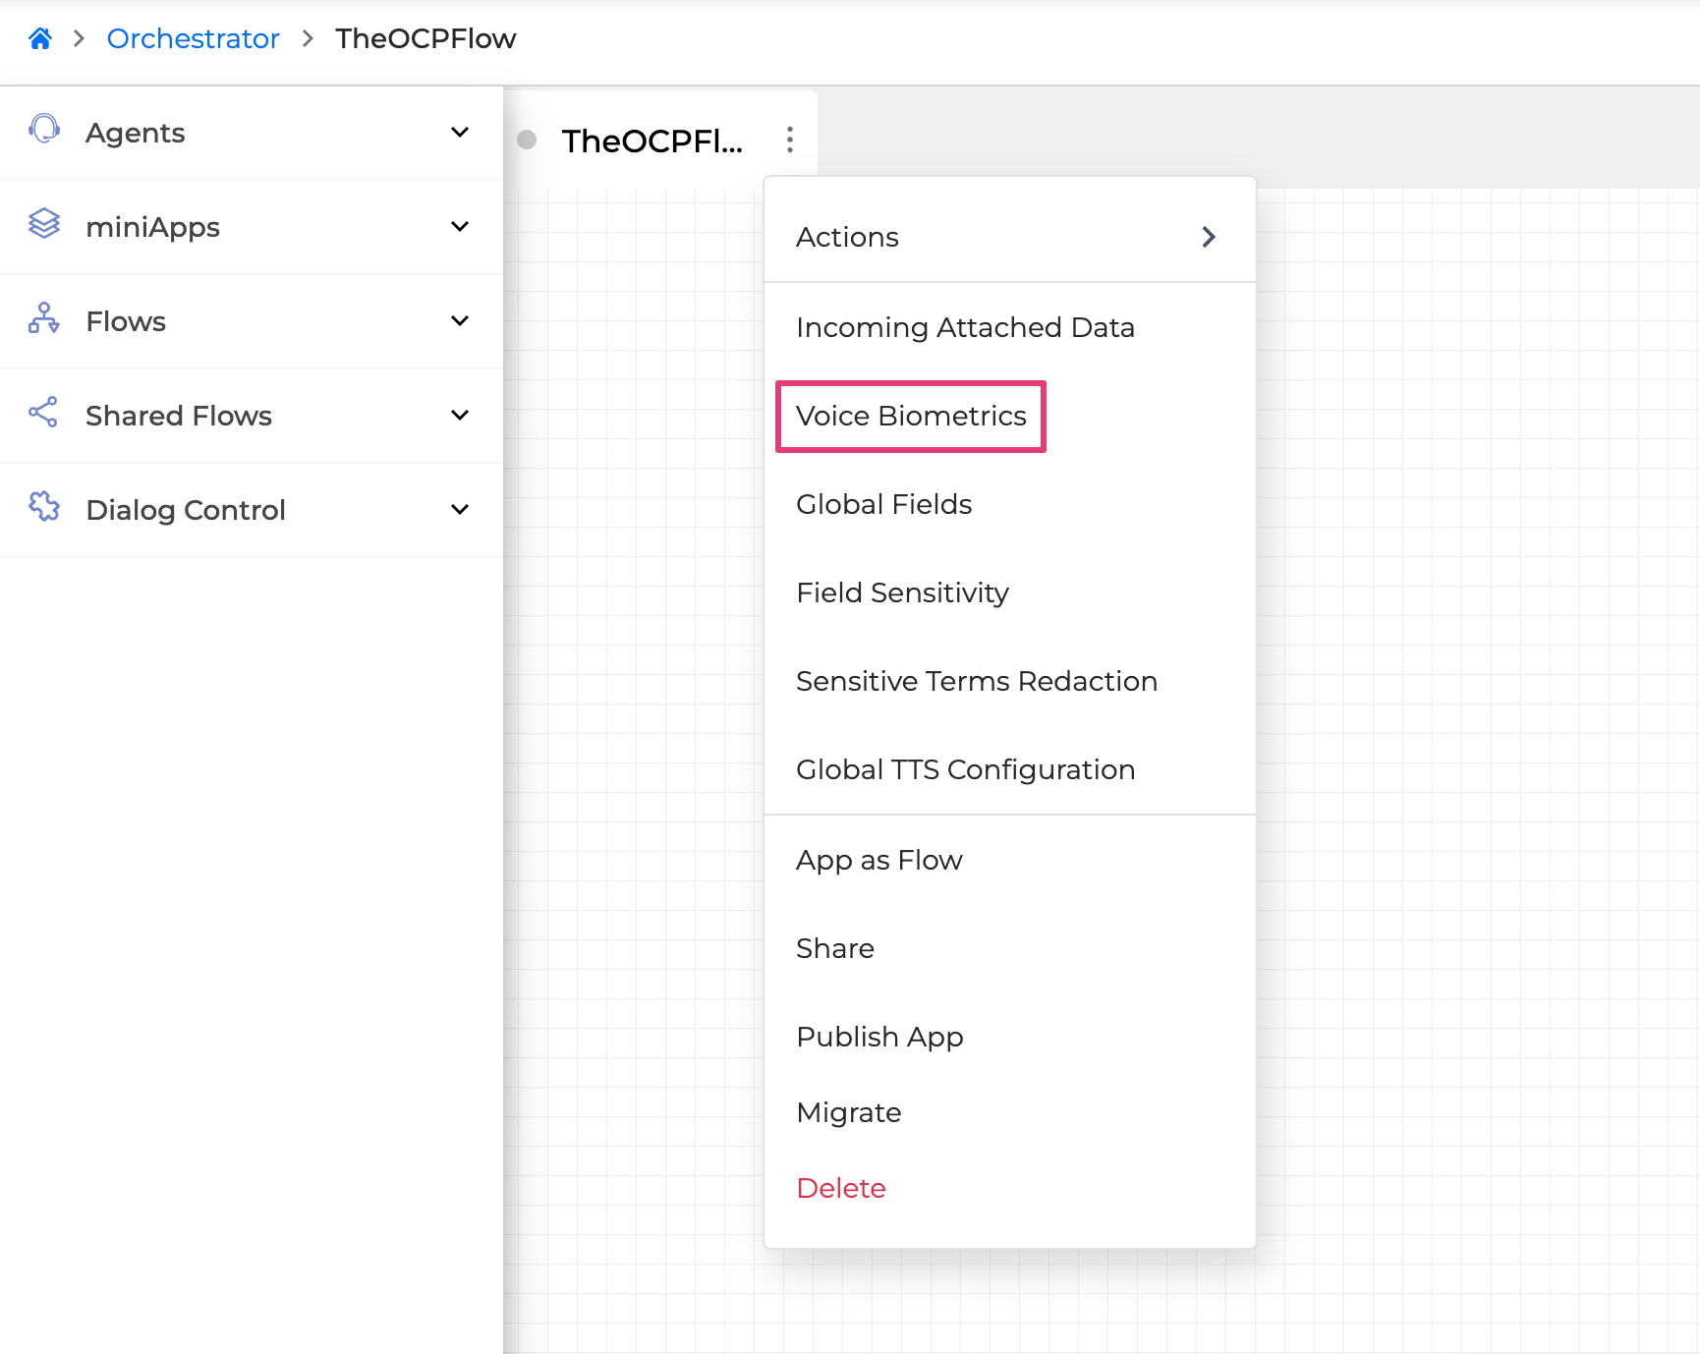Open the Orchestrator breadcrumb link
The width and height of the screenshot is (1700, 1354).
[193, 38]
